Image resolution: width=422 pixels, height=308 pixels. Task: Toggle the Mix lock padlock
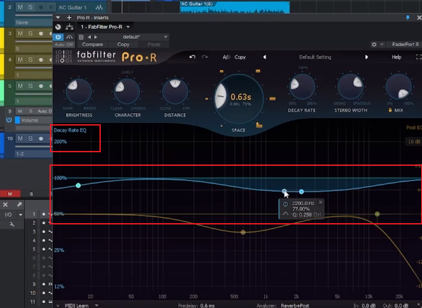pos(390,110)
